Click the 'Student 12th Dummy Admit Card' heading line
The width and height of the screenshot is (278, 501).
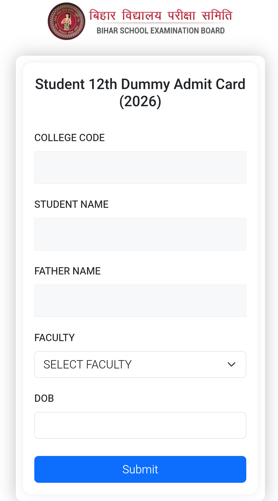pos(140,84)
